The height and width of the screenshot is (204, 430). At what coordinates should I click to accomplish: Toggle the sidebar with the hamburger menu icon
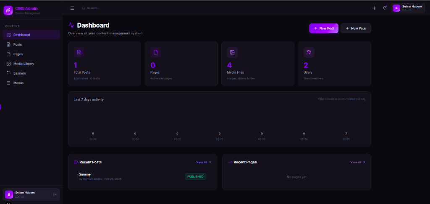click(x=72, y=8)
